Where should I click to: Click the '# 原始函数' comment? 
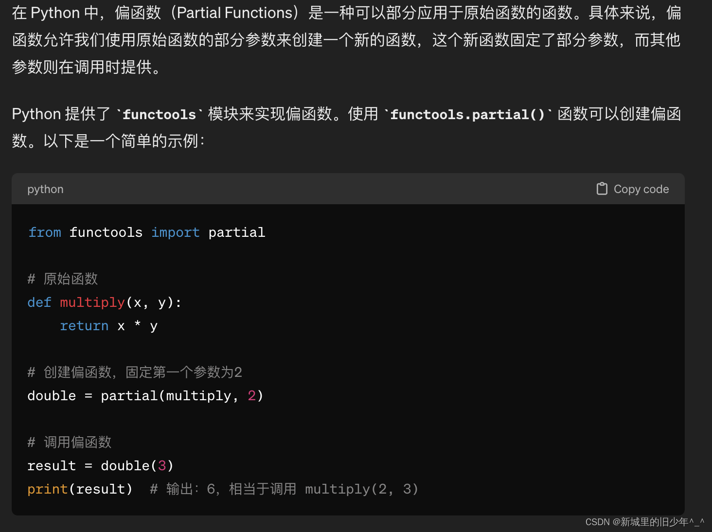click(x=63, y=279)
